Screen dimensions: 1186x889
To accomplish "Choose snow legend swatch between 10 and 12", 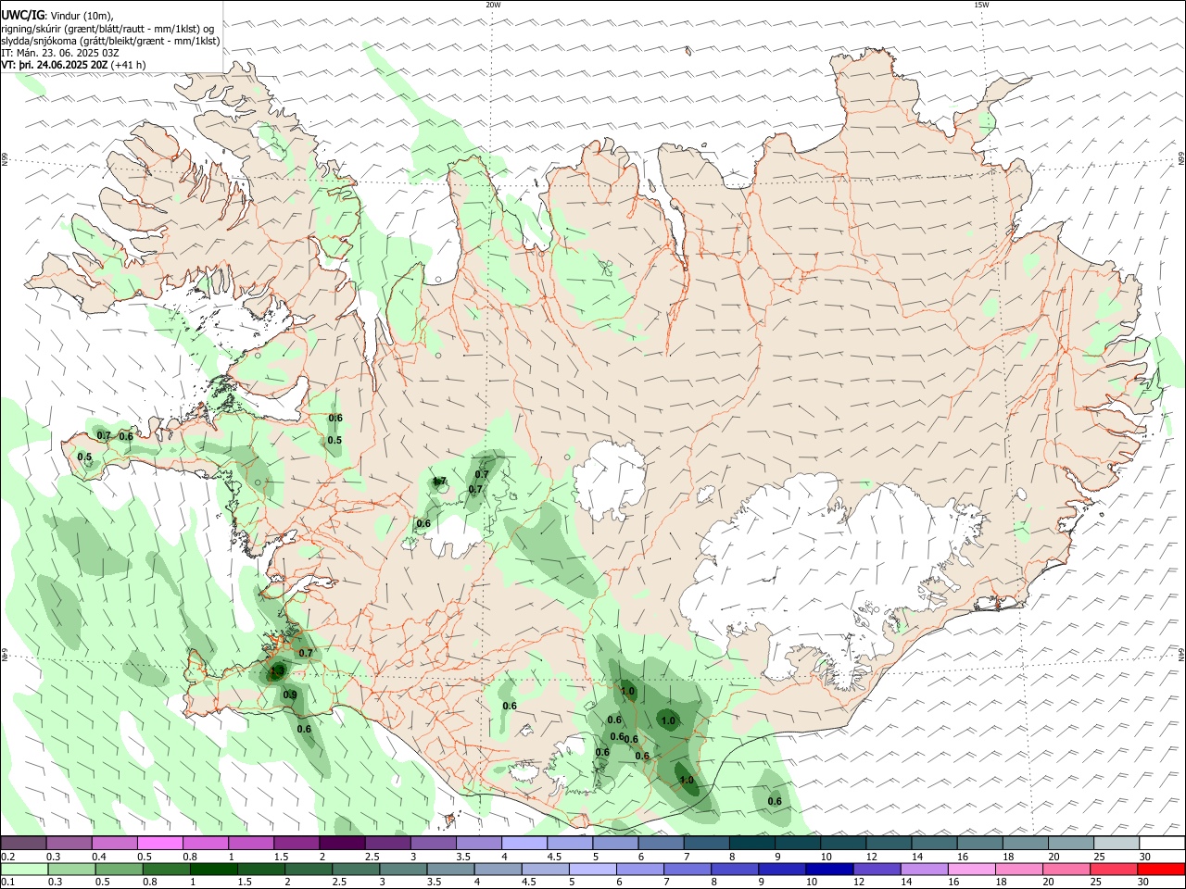I will [x=841, y=844].
